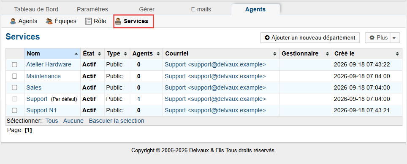The width and height of the screenshot is (407, 164).
Task: Click Actif status in Sales row
Action: click(89, 87)
